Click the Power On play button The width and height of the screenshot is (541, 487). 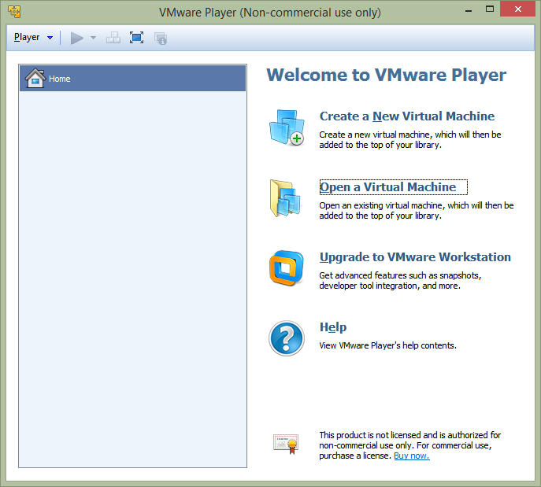tap(76, 38)
